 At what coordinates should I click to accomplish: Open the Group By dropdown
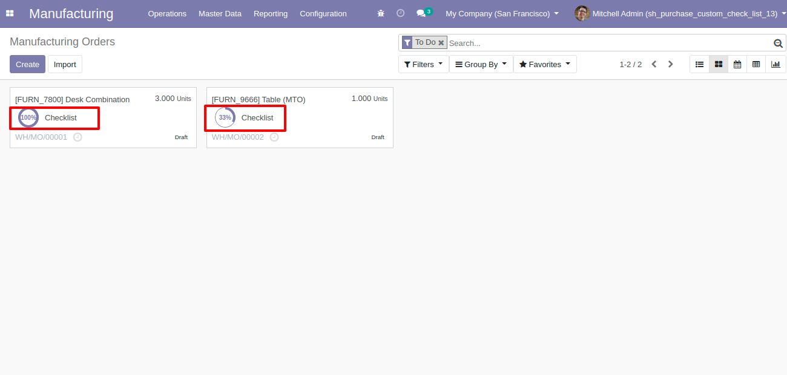[x=481, y=64]
